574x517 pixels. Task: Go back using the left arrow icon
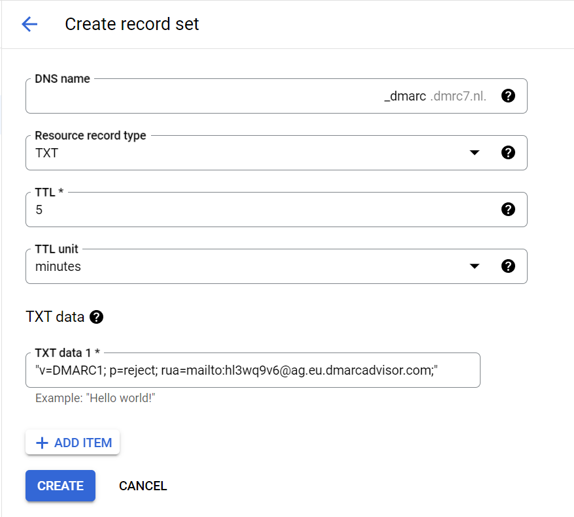pos(29,25)
